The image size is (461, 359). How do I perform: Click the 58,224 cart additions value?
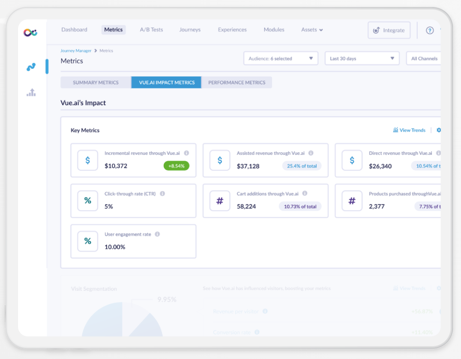(246, 206)
